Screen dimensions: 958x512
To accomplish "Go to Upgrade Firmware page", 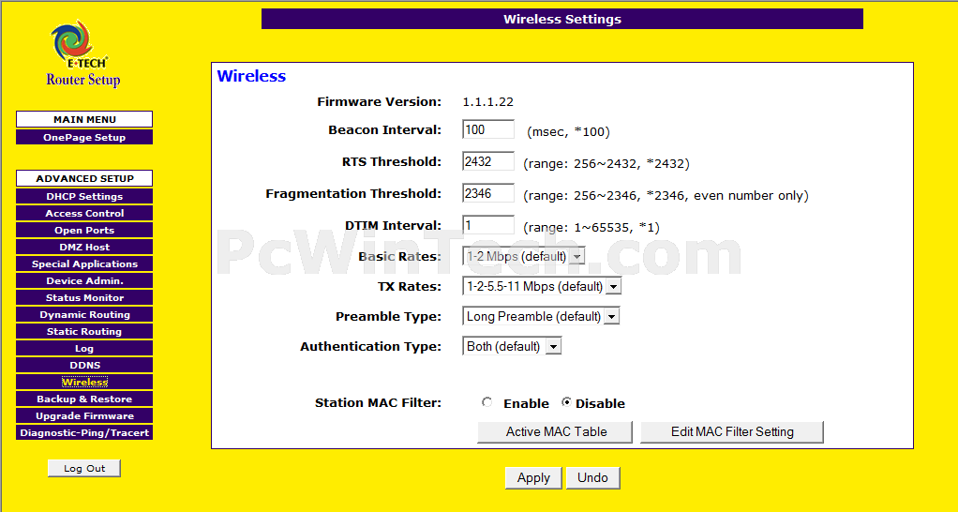I will [84, 416].
